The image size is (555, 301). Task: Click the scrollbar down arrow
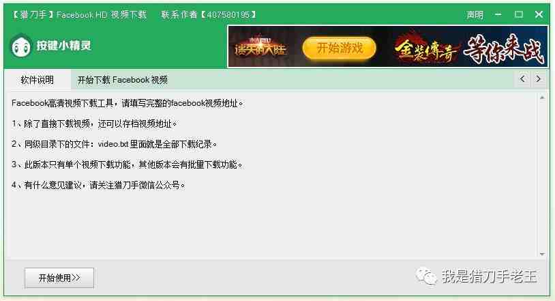542,254
